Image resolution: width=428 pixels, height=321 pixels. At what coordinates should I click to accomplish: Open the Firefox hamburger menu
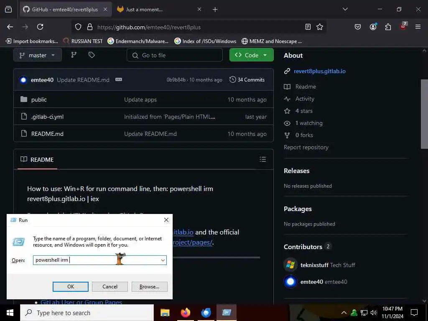pos(418,27)
